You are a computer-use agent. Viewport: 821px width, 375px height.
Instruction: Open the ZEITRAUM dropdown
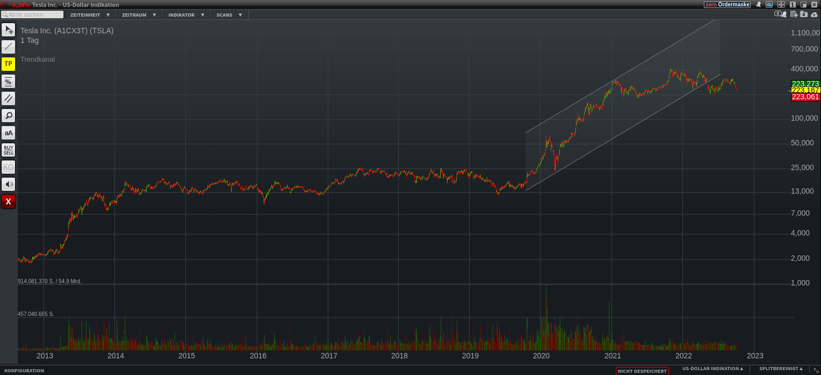coord(139,15)
